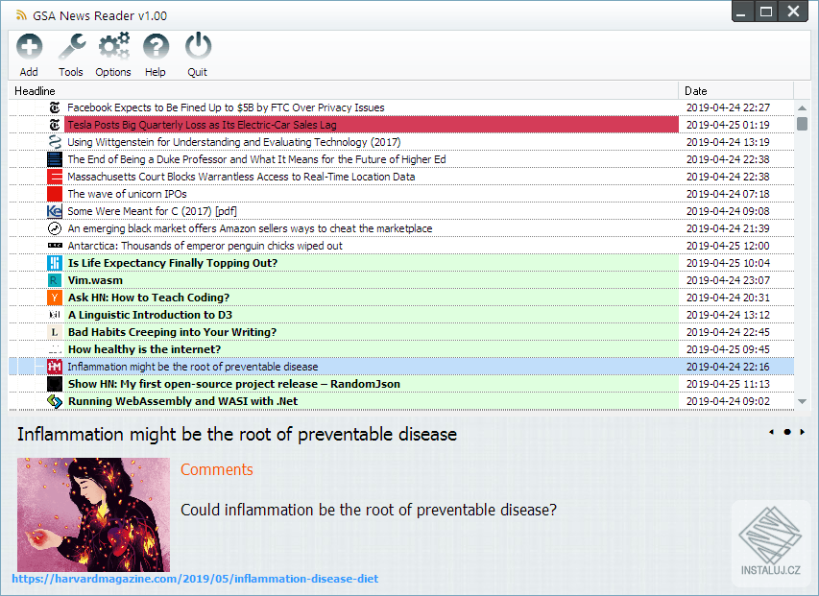Click the blue icon beside Life Expectancy headline
The width and height of the screenshot is (819, 596).
click(55, 263)
